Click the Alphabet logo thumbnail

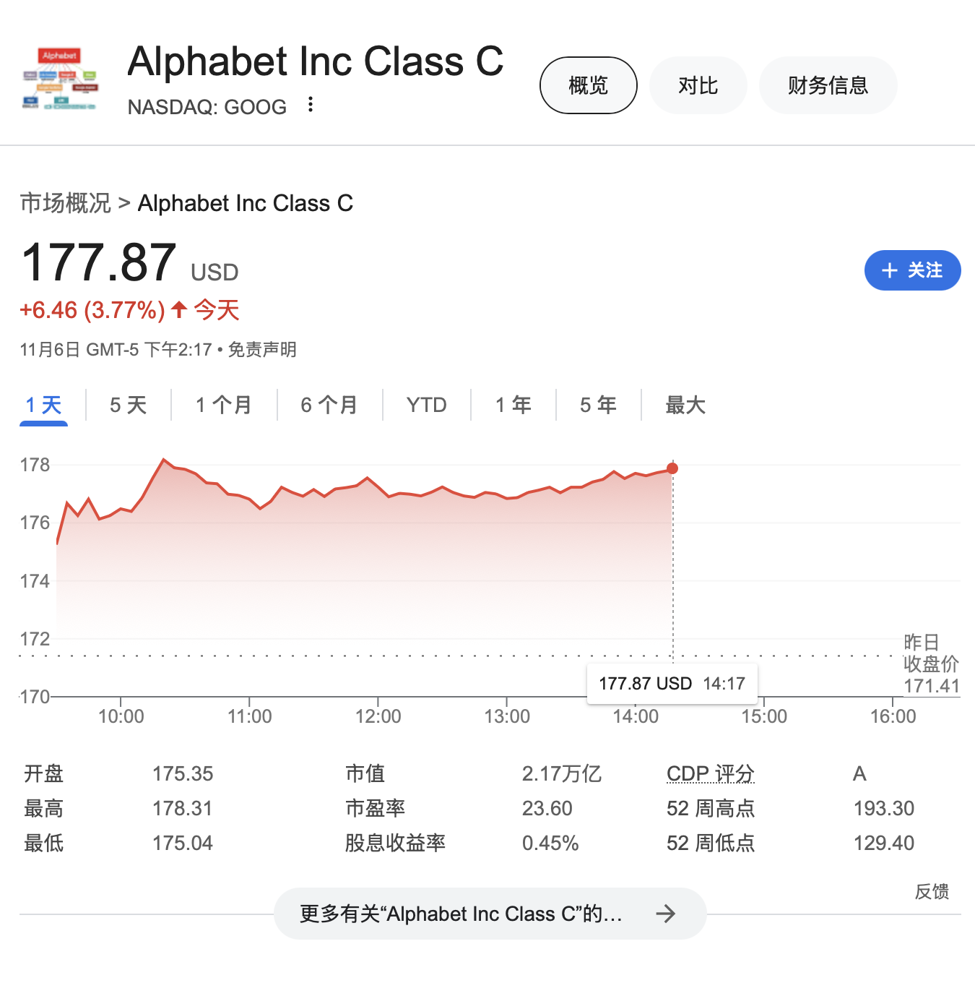click(60, 80)
